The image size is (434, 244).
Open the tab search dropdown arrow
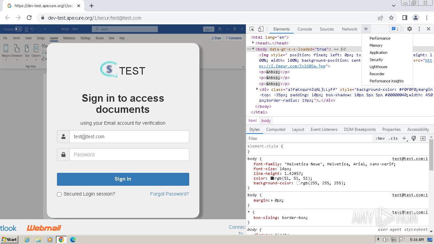(393, 6)
